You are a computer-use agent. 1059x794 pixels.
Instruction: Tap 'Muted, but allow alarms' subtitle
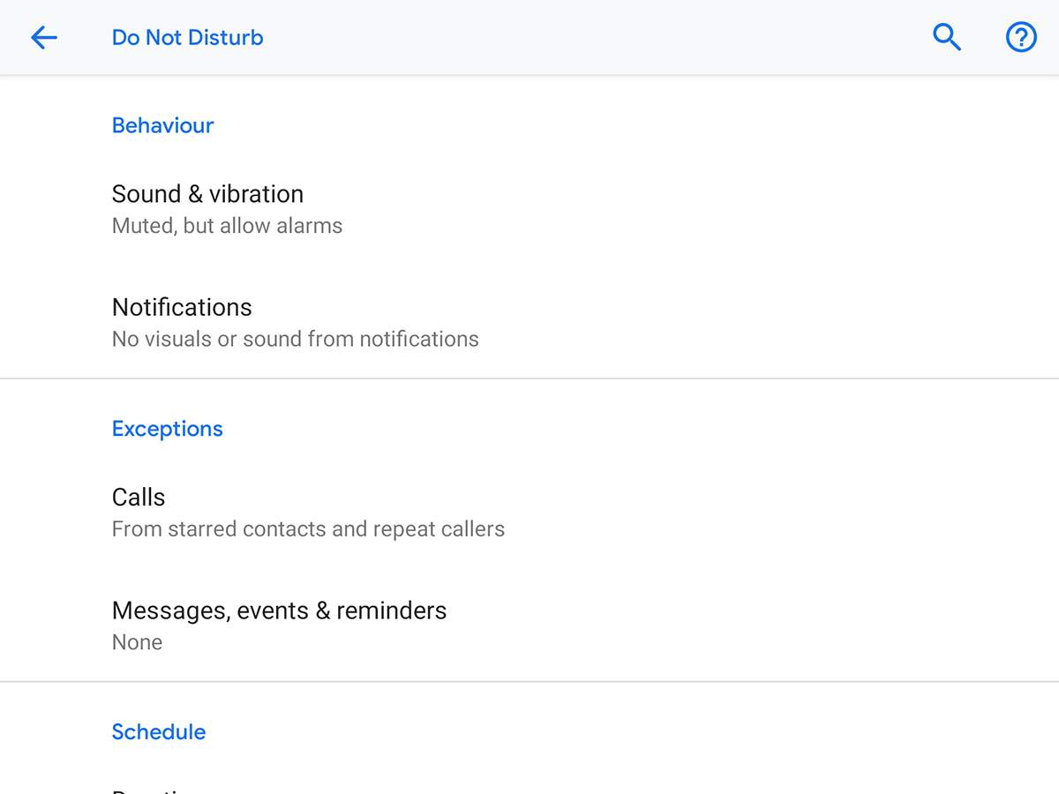point(227,226)
